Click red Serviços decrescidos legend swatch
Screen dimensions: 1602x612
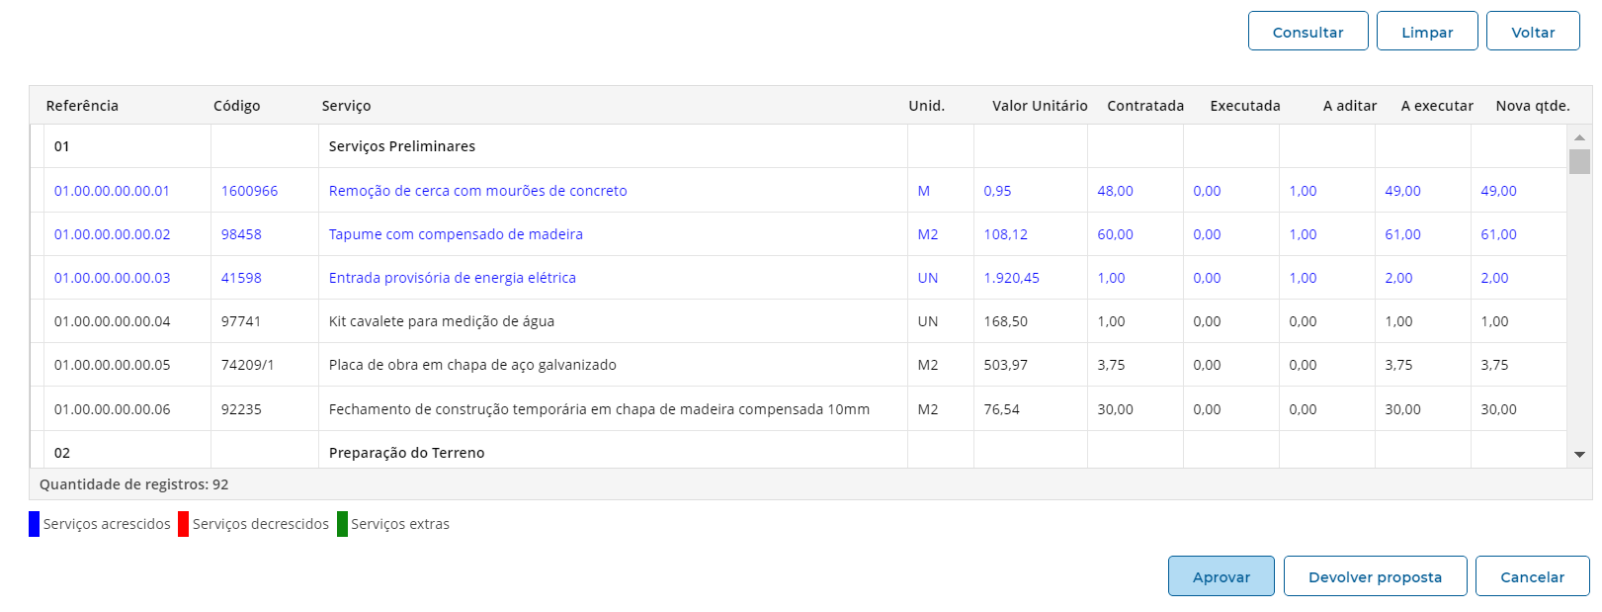tap(183, 524)
